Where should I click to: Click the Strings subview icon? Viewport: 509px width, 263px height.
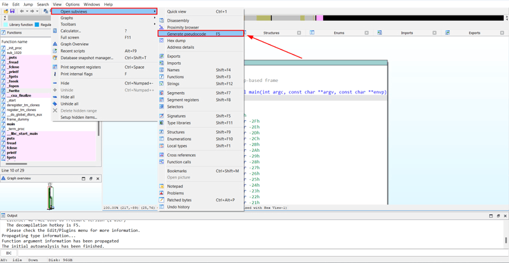pyautogui.click(x=162, y=84)
